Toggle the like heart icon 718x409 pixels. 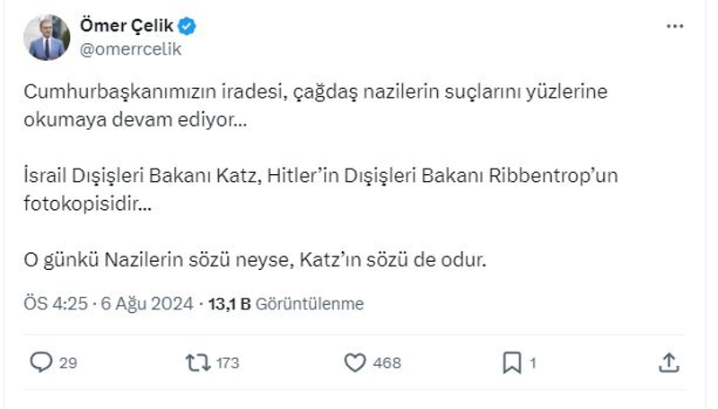point(355,362)
